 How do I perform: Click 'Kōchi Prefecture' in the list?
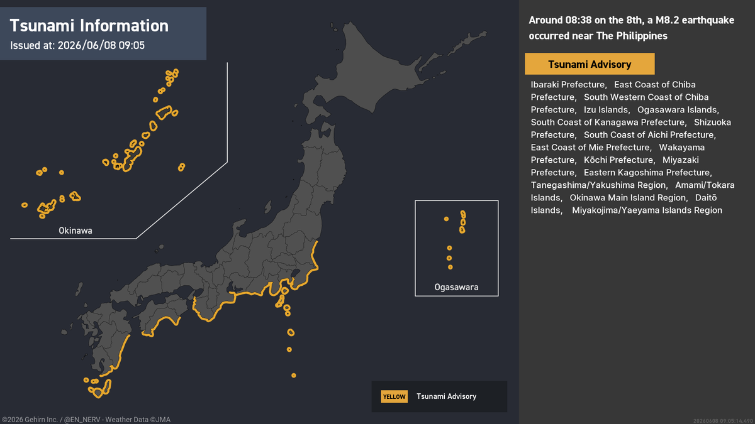[618, 160]
